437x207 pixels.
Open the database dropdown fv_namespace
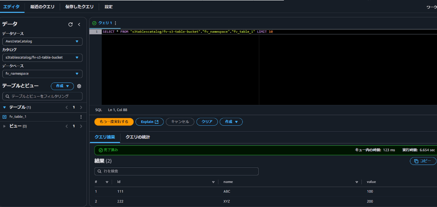pyautogui.click(x=42, y=74)
